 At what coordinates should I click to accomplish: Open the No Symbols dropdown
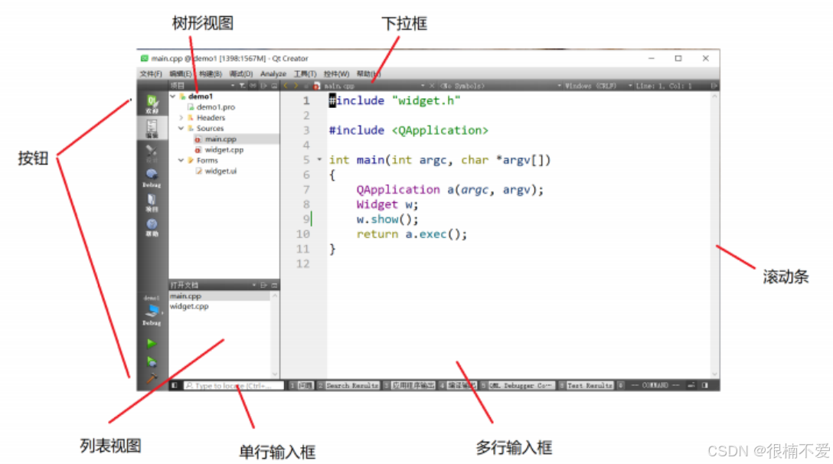[x=500, y=86]
